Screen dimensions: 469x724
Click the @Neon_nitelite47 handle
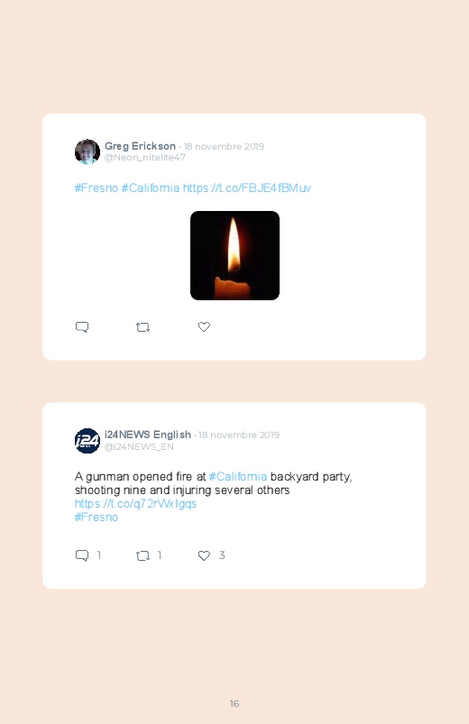coord(145,158)
